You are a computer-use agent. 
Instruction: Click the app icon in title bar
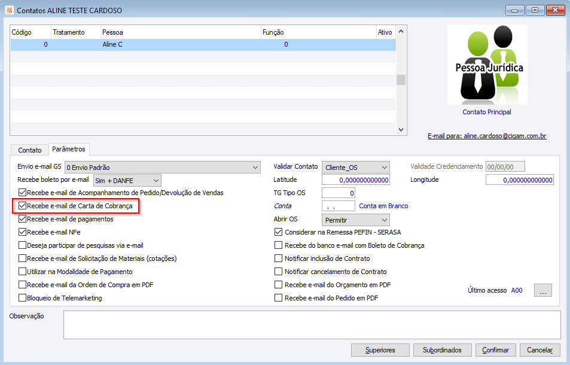click(x=10, y=10)
